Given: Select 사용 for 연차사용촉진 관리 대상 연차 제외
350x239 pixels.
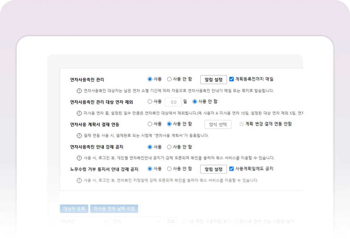Looking at the screenshot, I should click(x=150, y=101).
